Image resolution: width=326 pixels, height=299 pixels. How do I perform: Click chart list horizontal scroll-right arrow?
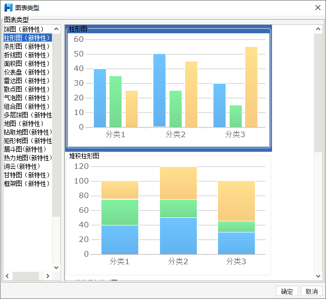tap(48, 276)
